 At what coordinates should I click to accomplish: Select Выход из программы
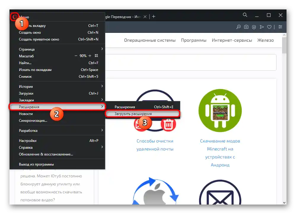pos(57,164)
